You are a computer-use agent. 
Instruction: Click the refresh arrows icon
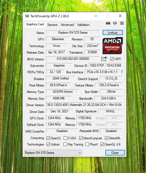[115, 23]
